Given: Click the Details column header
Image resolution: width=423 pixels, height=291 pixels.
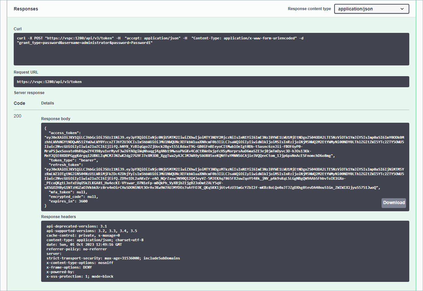Looking at the screenshot, I should click(x=48, y=103).
